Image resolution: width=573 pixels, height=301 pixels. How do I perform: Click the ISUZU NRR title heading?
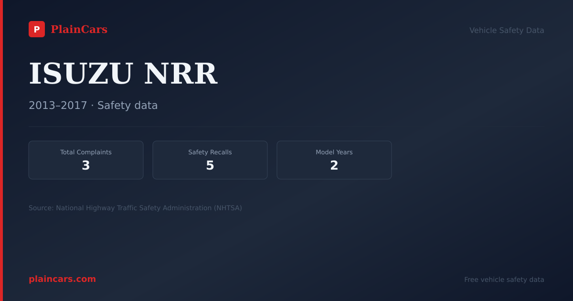pyautogui.click(x=123, y=74)
